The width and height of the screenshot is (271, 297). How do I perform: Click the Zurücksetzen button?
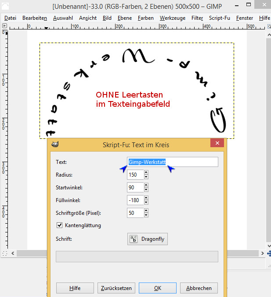(116, 288)
